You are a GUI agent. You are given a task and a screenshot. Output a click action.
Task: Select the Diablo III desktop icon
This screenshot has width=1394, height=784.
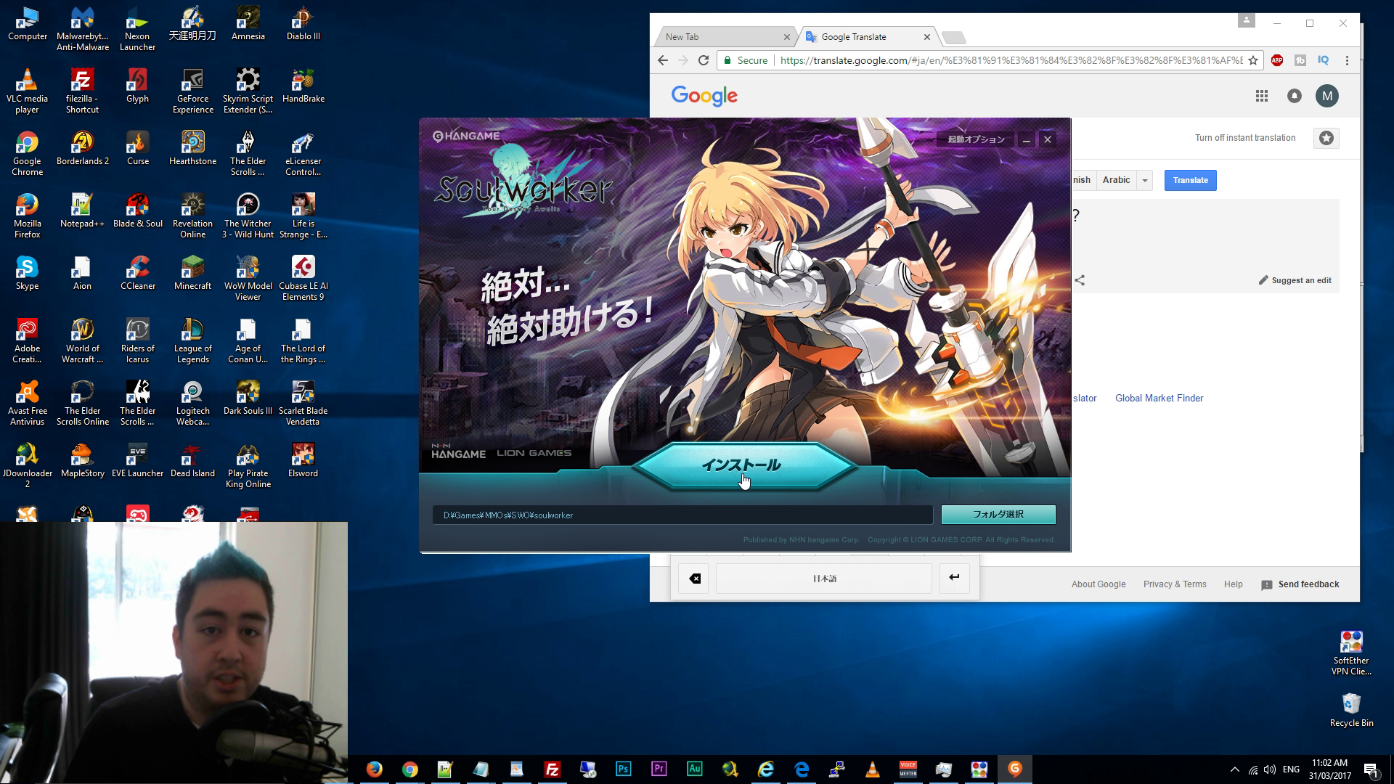(303, 23)
